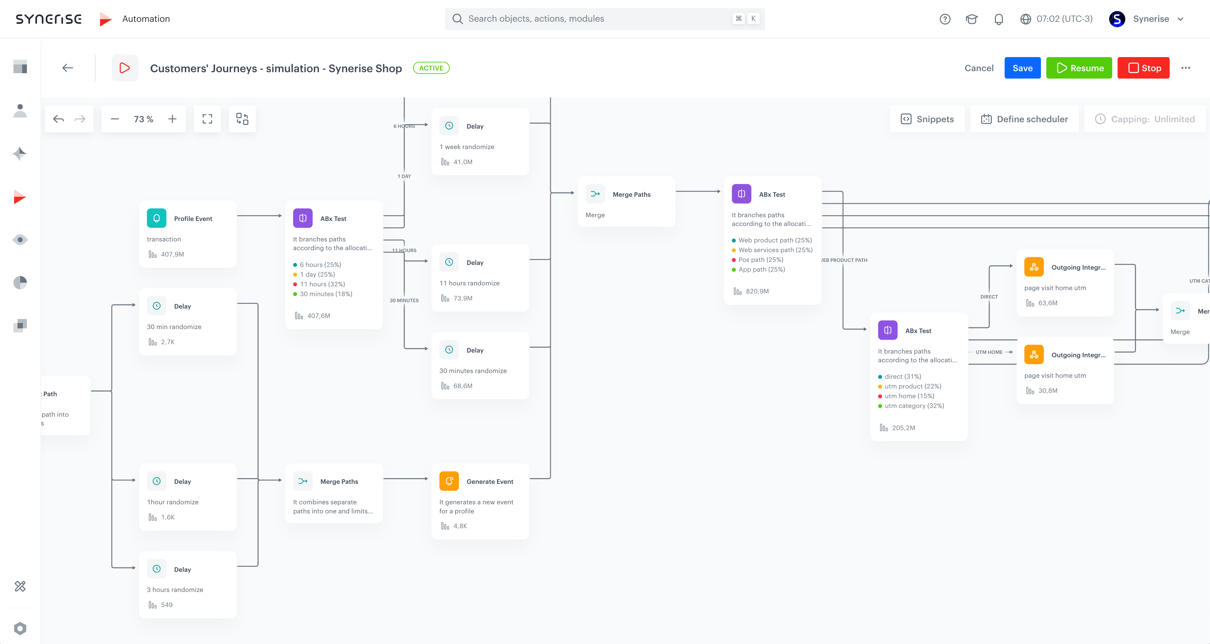Open Define scheduler

[1024, 119]
